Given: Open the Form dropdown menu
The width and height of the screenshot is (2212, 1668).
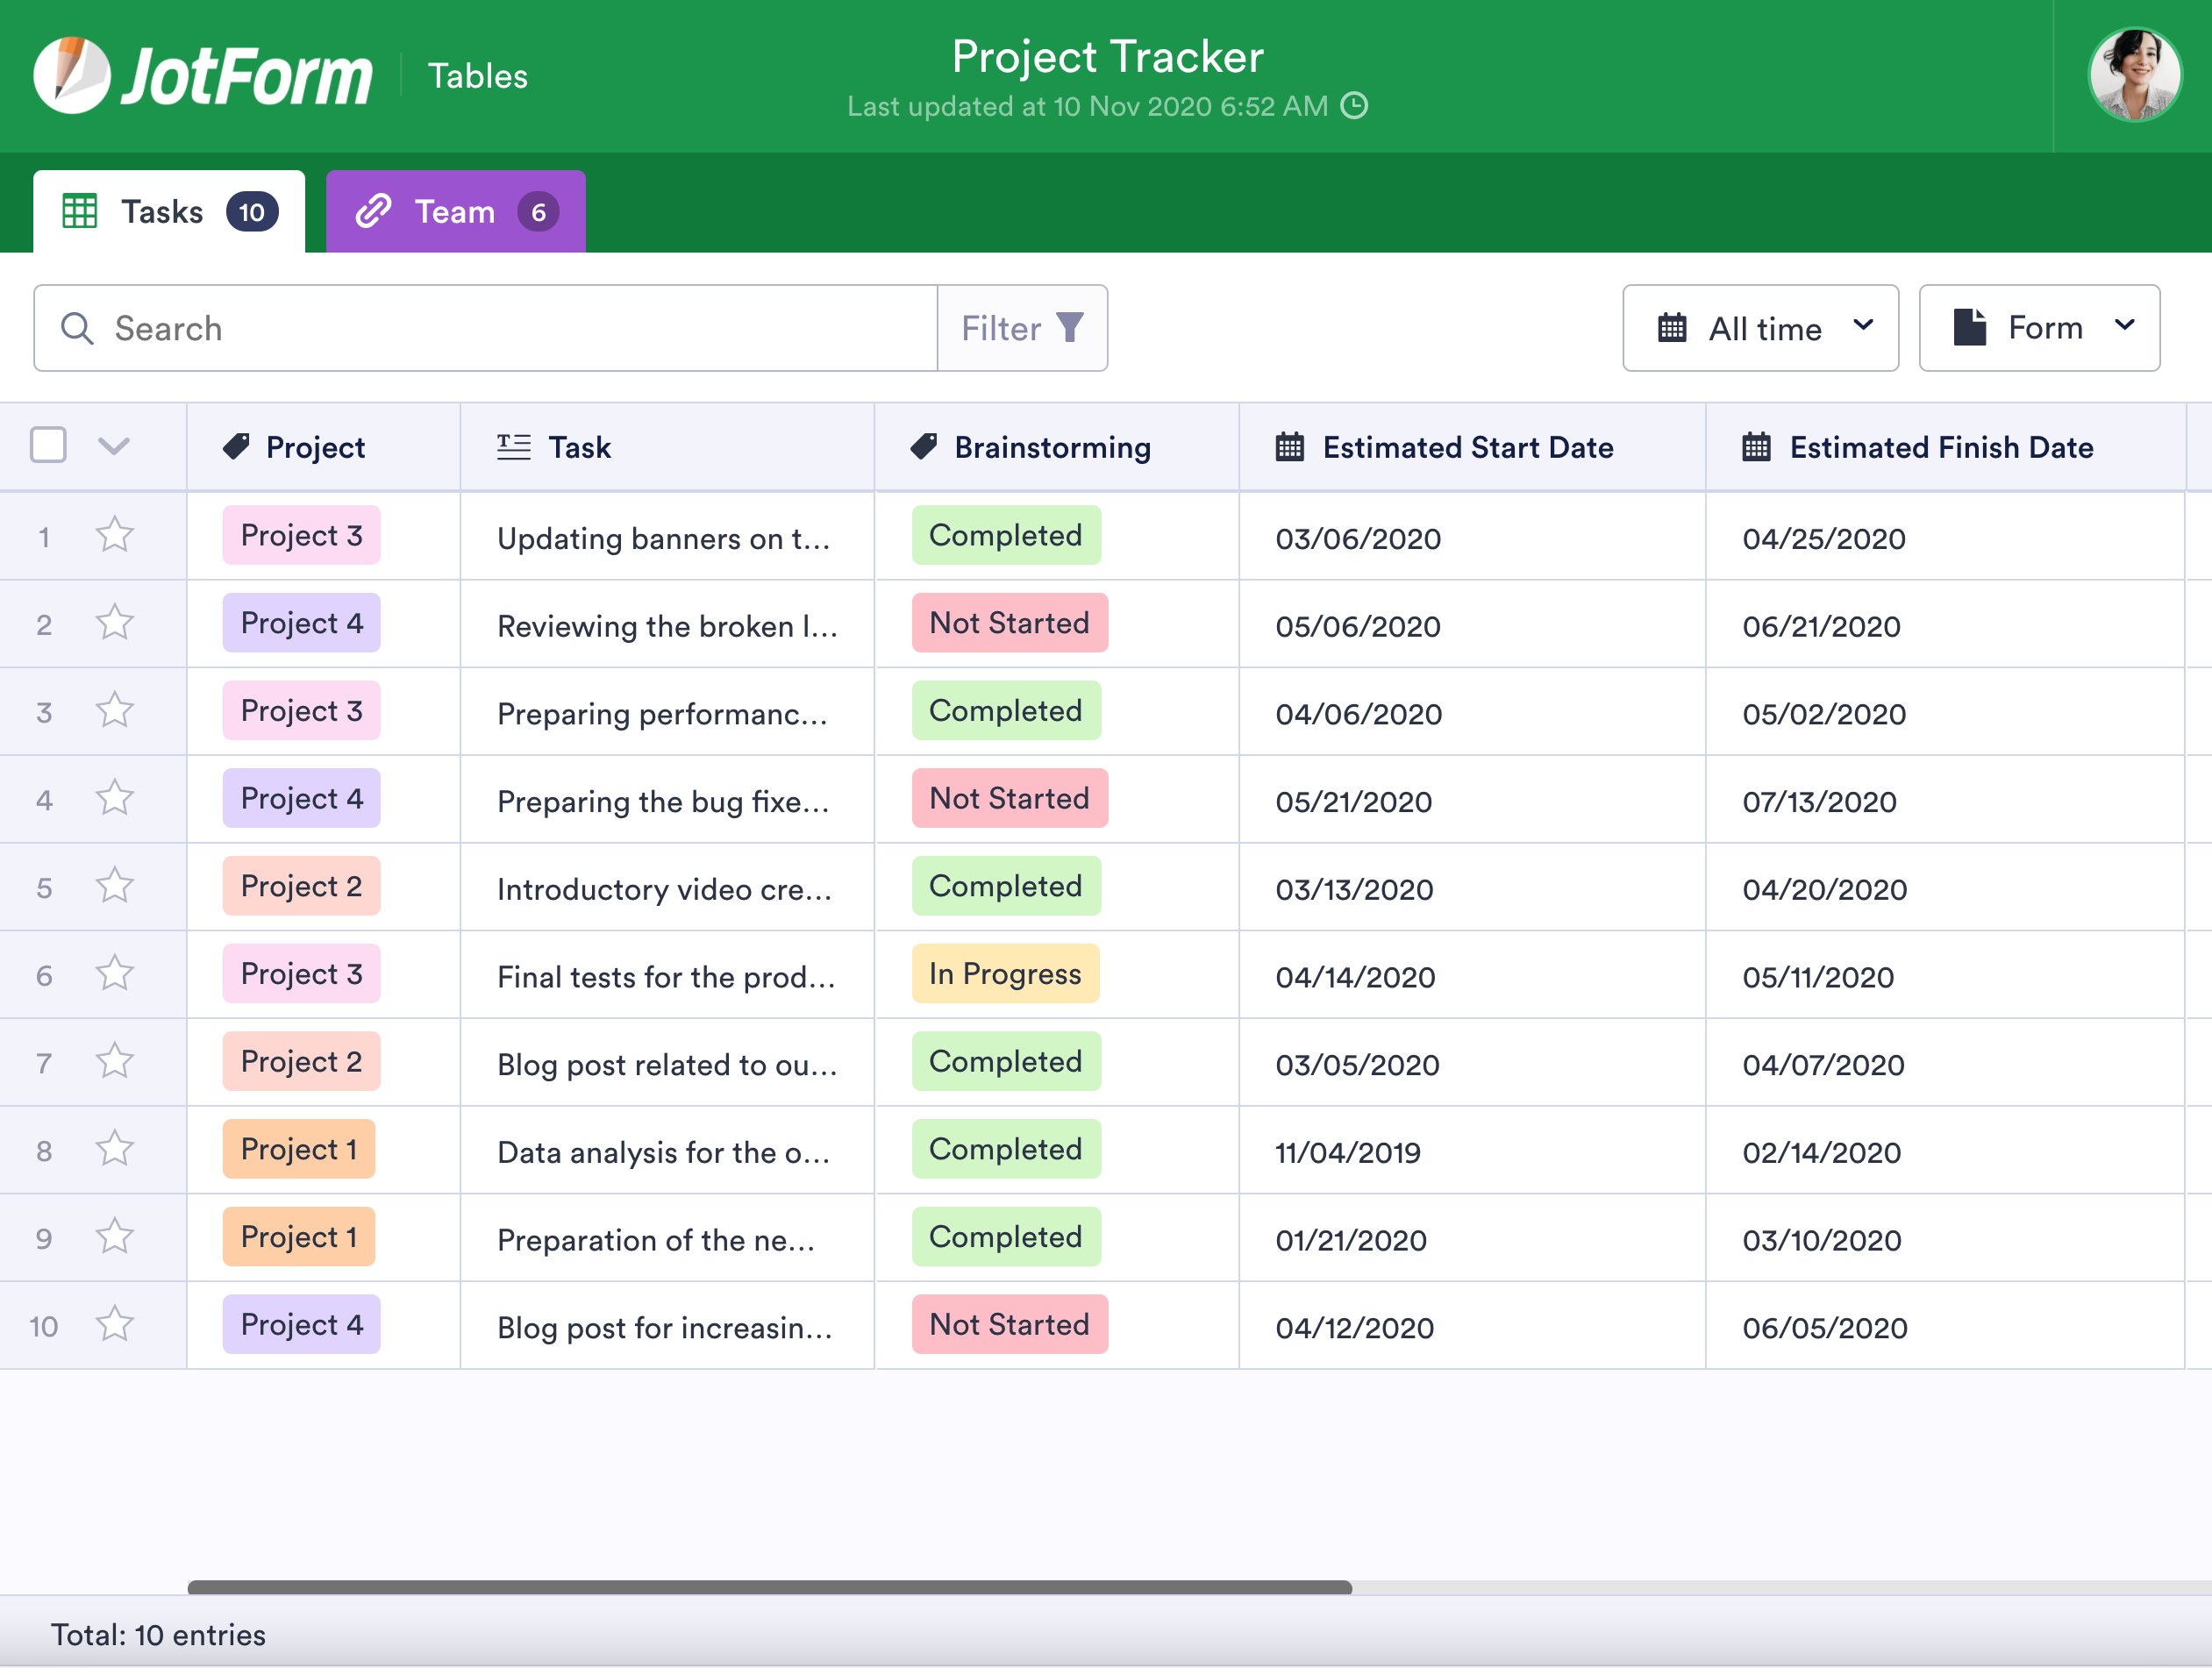Looking at the screenshot, I should (2039, 328).
